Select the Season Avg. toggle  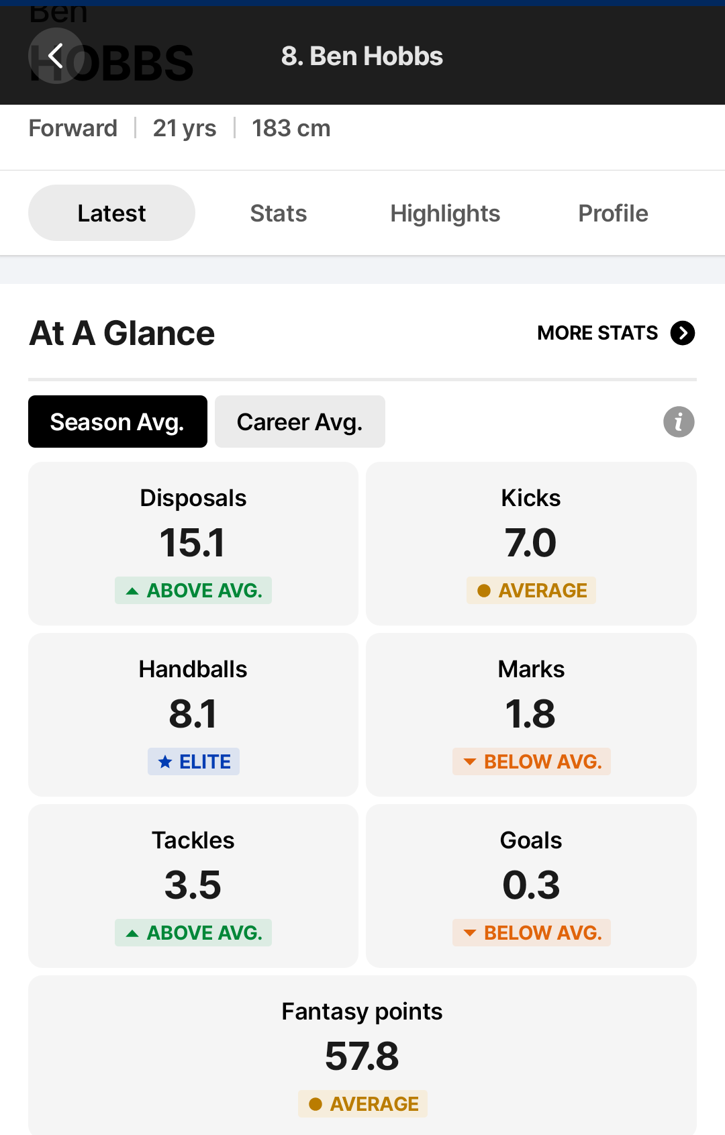[x=117, y=422]
